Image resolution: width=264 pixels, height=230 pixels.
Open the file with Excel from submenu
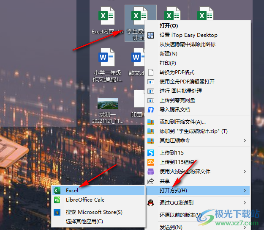coord(98,191)
